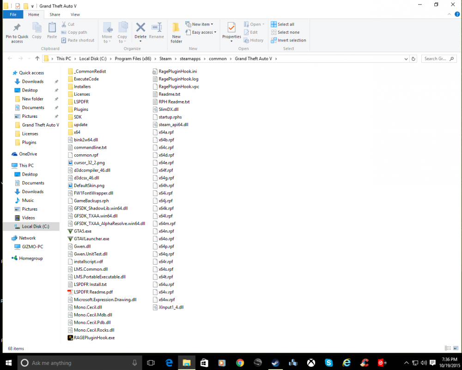Viewport: 462px width, 370px height.
Task: Select RAGEPluginHook.exe file
Action: pos(91,338)
